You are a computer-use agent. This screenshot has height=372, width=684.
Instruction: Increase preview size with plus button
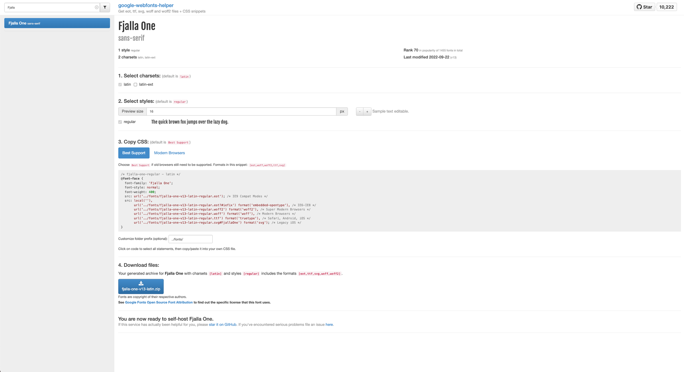[x=367, y=111]
